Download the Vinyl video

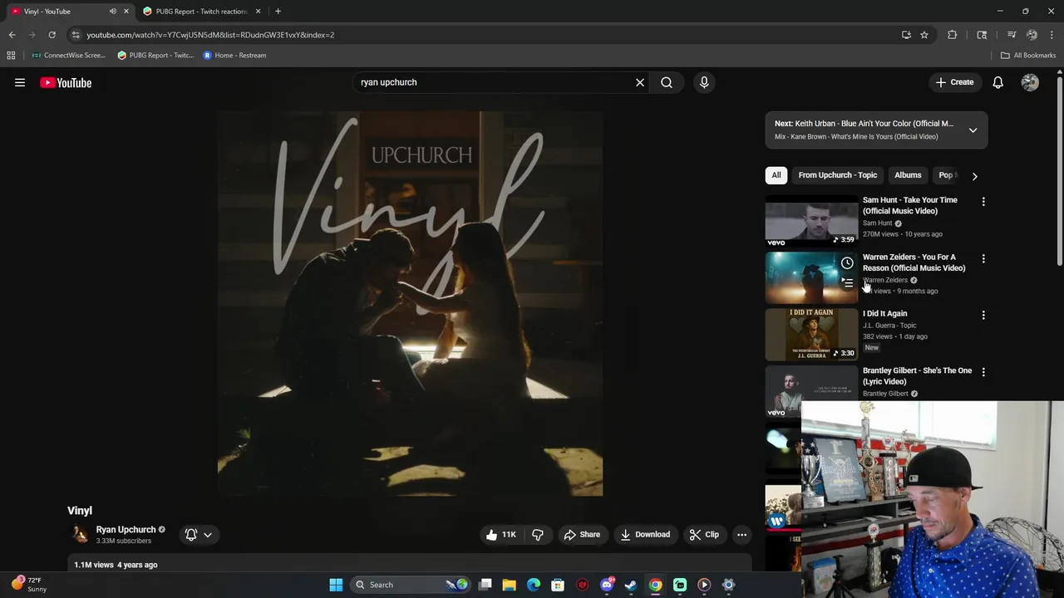645,535
